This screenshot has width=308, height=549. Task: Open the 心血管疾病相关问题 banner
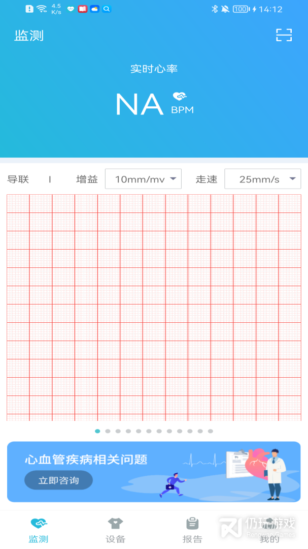point(154,472)
